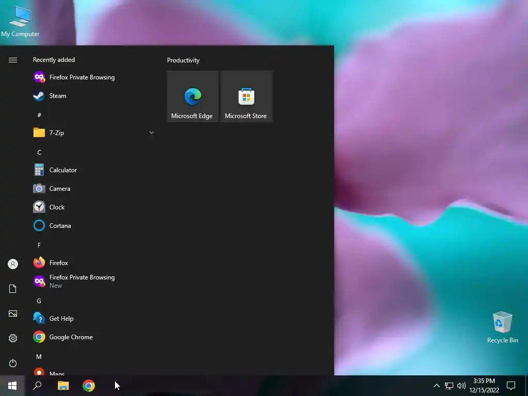Image resolution: width=528 pixels, height=396 pixels.
Task: Open the Calculator app
Action: coord(94,170)
